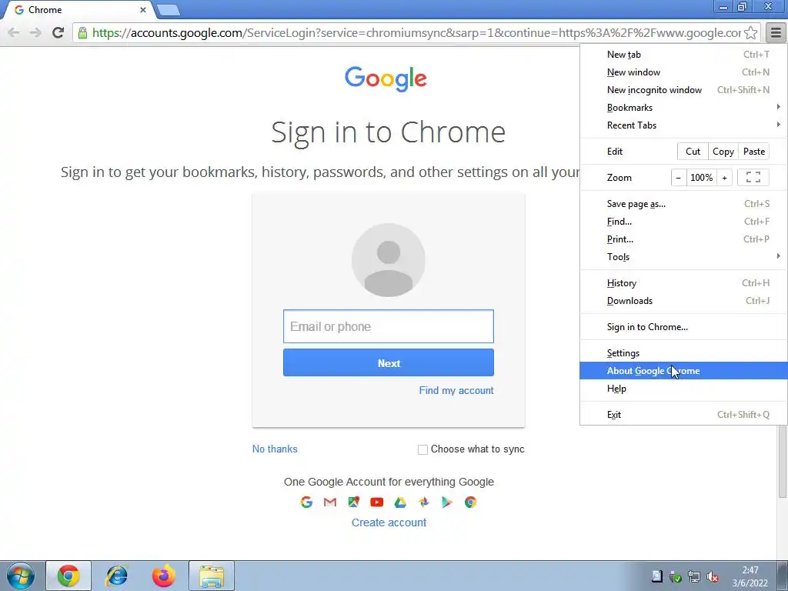Launch Firefox from the taskbar
This screenshot has height=591, width=788.
(164, 576)
